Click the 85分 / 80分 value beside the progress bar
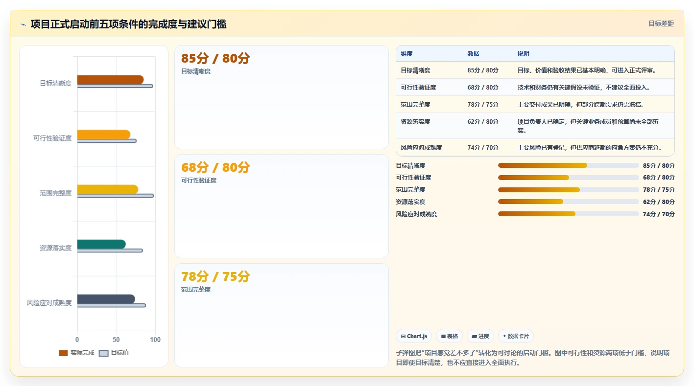Screen dimensions: 694x386 [659, 166]
